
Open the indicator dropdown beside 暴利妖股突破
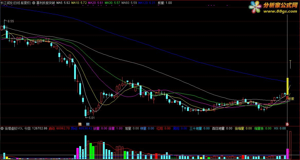click(34, 3)
